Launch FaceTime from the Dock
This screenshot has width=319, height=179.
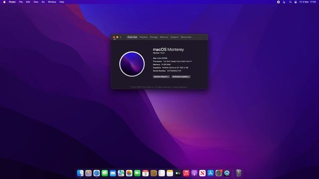[x=137, y=173]
